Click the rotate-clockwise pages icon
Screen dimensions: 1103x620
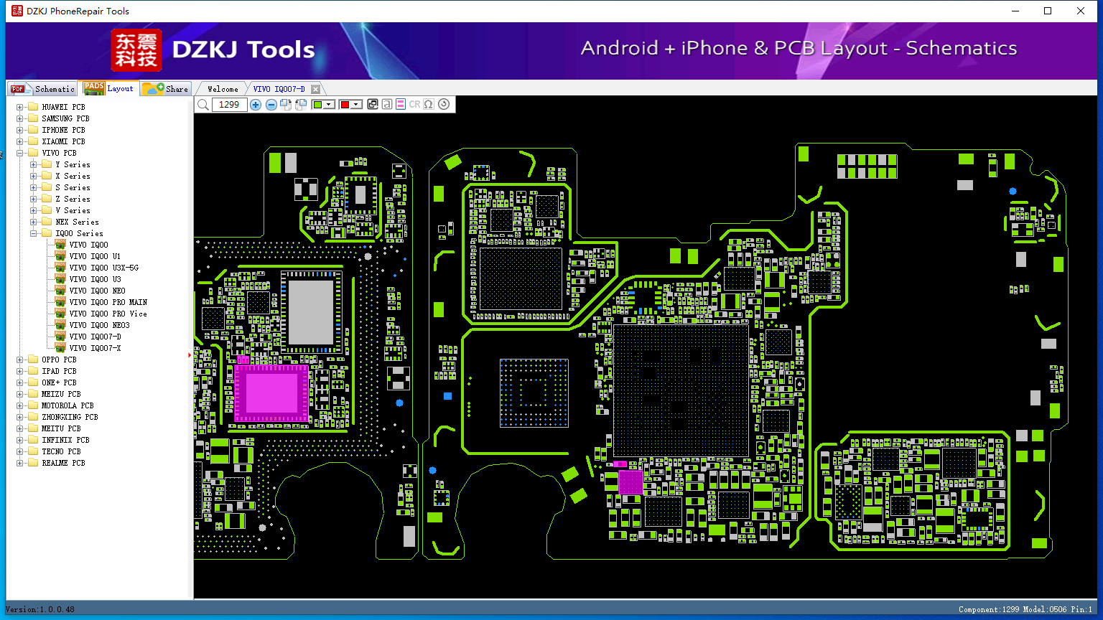click(286, 105)
